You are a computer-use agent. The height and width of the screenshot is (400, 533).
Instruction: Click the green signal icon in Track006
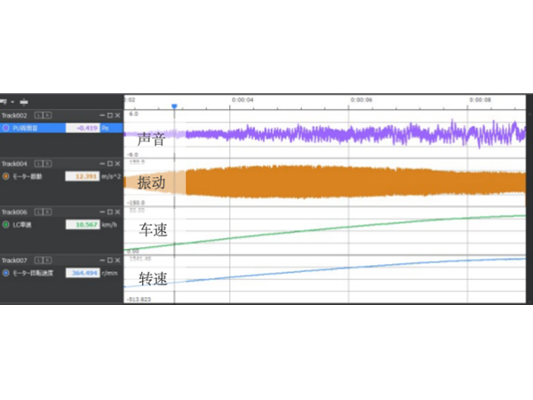[x=7, y=225]
